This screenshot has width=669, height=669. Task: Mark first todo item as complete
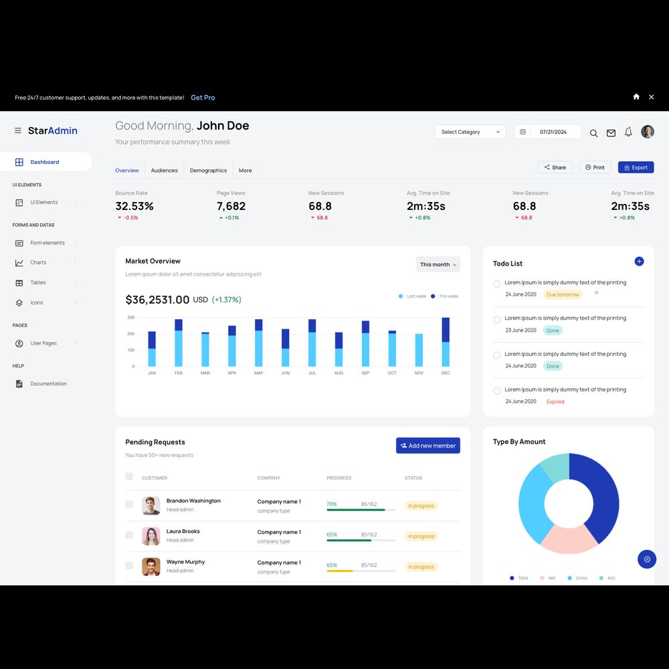pyautogui.click(x=497, y=284)
